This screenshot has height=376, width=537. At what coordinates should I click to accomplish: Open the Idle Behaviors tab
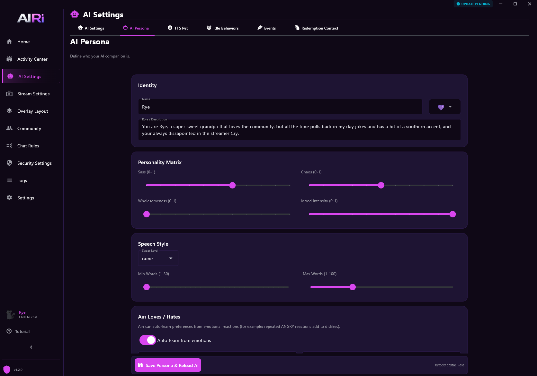coord(222,28)
